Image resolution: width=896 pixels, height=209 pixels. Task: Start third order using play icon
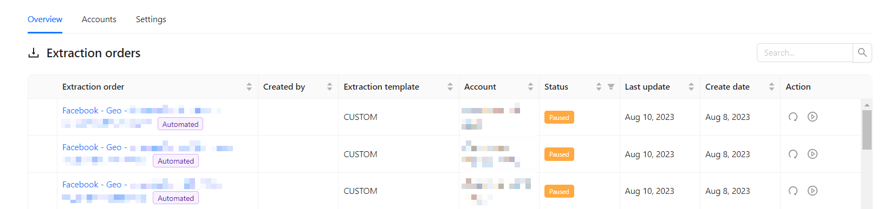(813, 191)
